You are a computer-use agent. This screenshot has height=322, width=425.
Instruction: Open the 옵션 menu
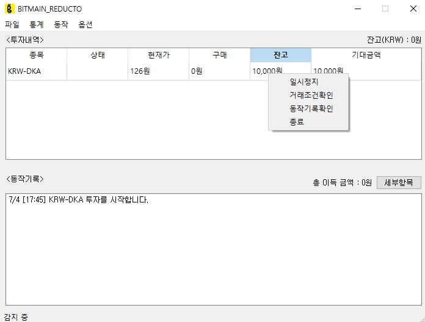tap(85, 24)
